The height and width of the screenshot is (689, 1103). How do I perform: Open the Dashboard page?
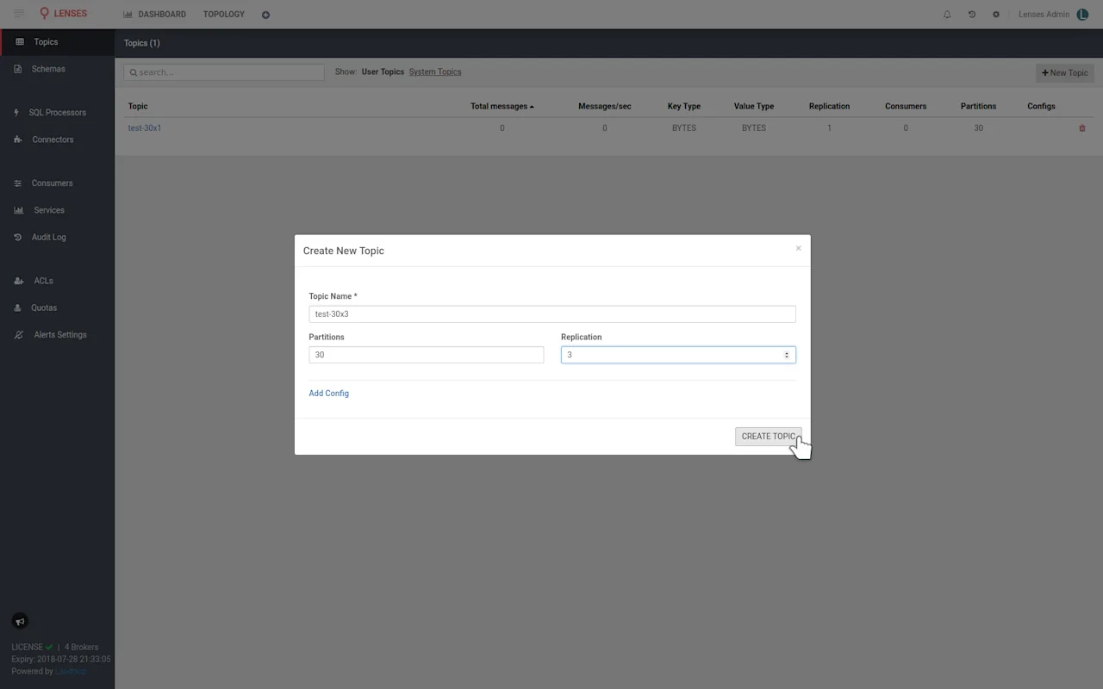pos(155,15)
